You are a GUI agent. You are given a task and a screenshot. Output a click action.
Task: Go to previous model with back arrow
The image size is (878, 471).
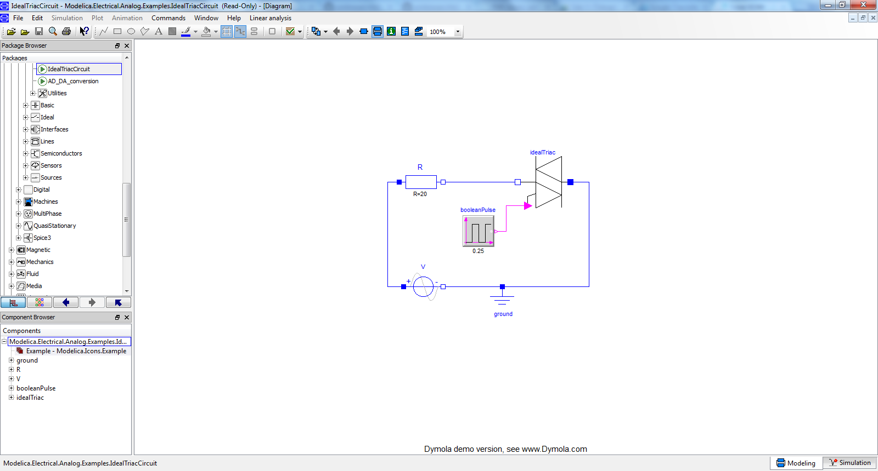coord(336,31)
